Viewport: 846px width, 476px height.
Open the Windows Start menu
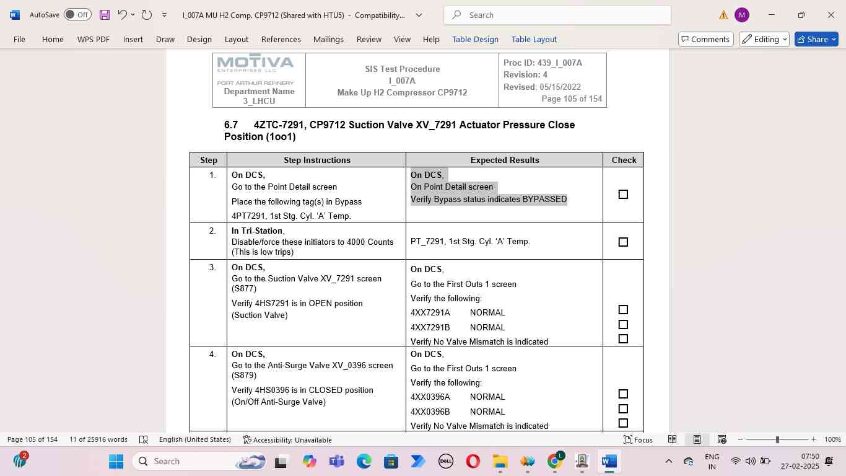tap(116, 461)
